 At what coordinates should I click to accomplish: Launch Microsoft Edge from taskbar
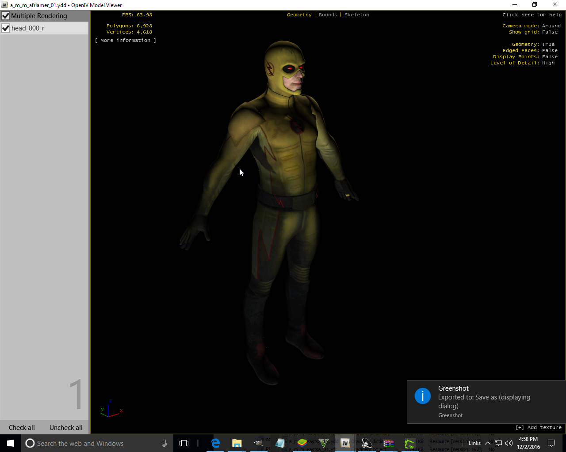pyautogui.click(x=215, y=443)
